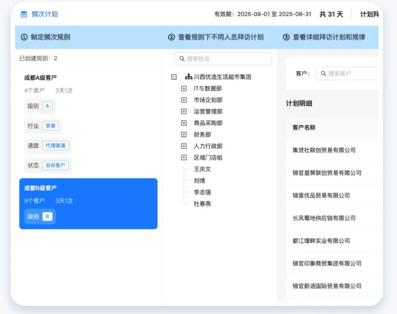This screenshot has height=314, width=397.
Task: Expand the 运营管理部 department node
Action: [184, 112]
